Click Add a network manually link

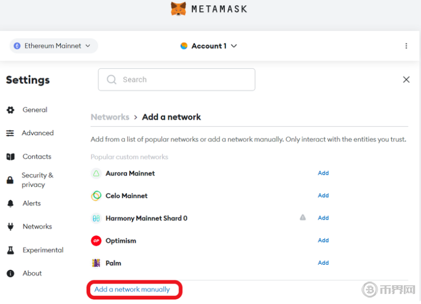[132, 289]
